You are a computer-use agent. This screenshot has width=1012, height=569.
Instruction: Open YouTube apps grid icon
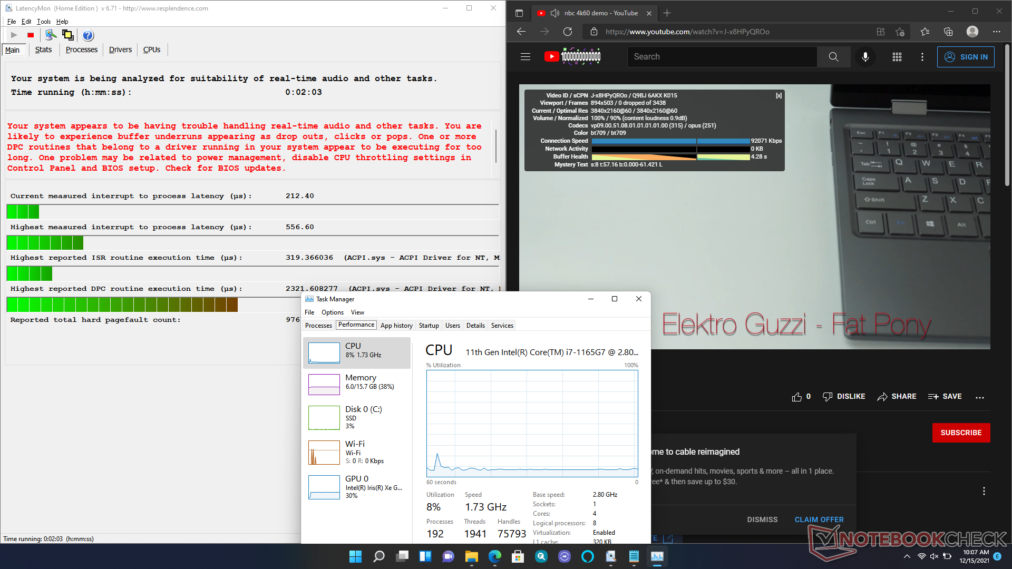(897, 57)
